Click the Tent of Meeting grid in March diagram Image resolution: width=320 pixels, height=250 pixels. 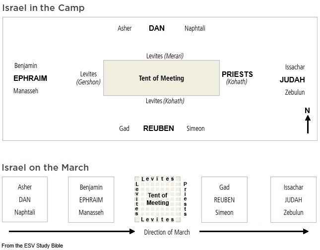point(158,199)
